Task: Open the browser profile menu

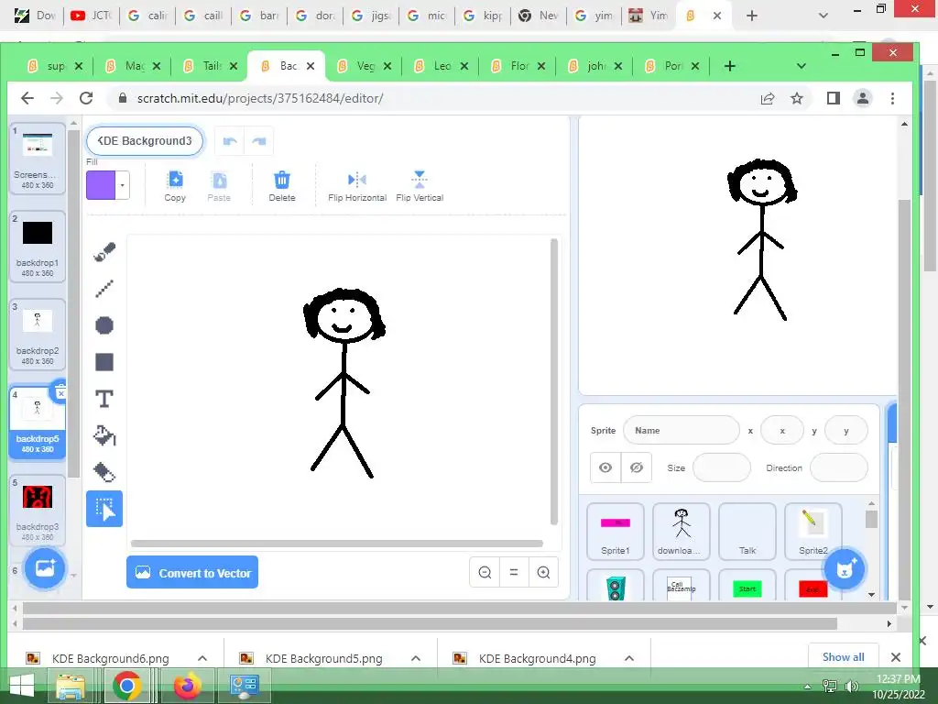Action: [863, 98]
